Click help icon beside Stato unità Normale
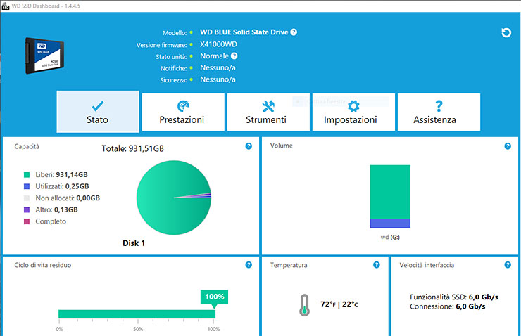The height and width of the screenshot is (336, 521). 234,56
